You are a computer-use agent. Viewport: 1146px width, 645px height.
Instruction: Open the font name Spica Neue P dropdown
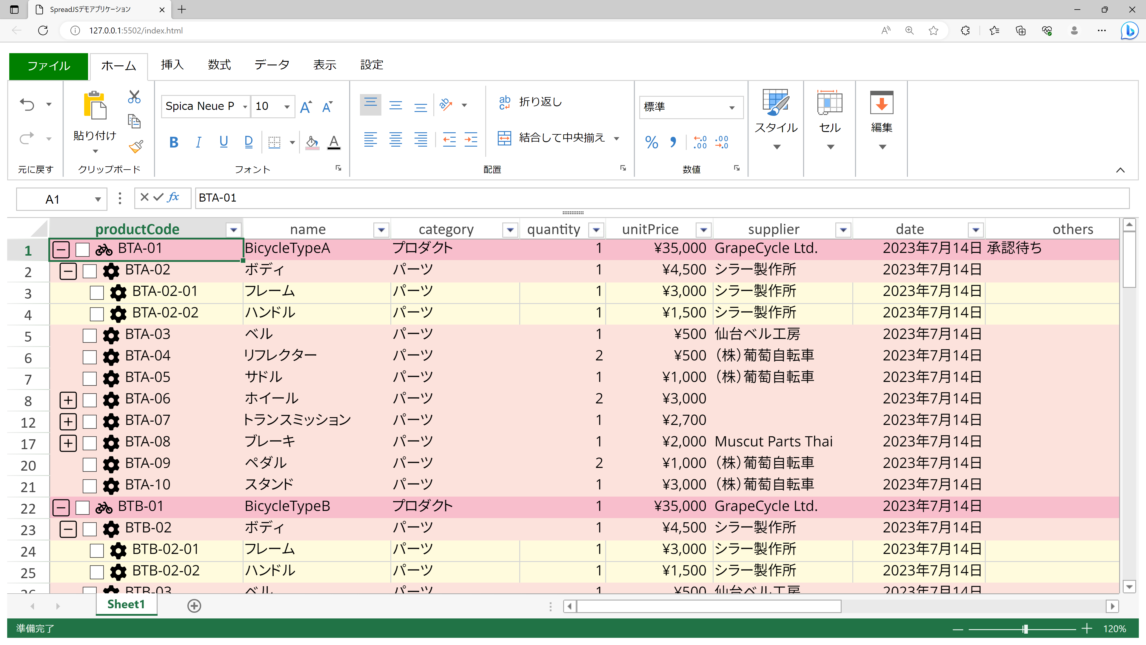click(245, 106)
